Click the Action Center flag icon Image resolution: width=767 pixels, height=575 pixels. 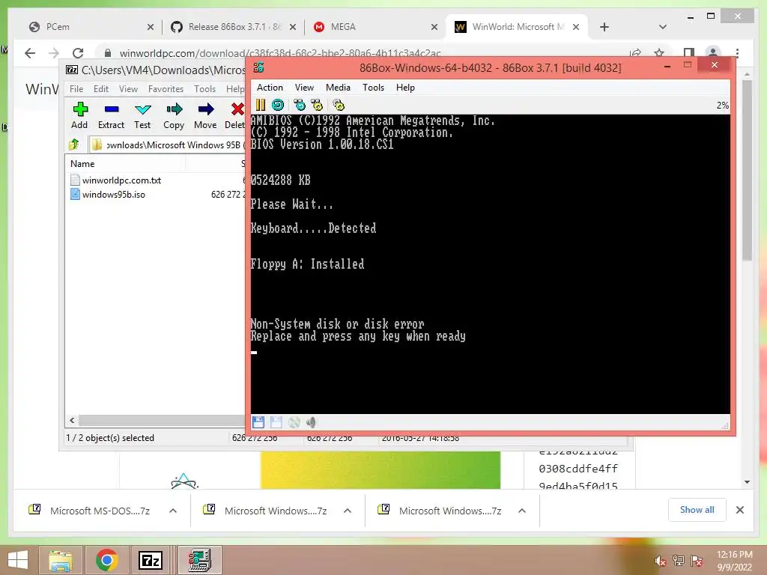tap(697, 561)
